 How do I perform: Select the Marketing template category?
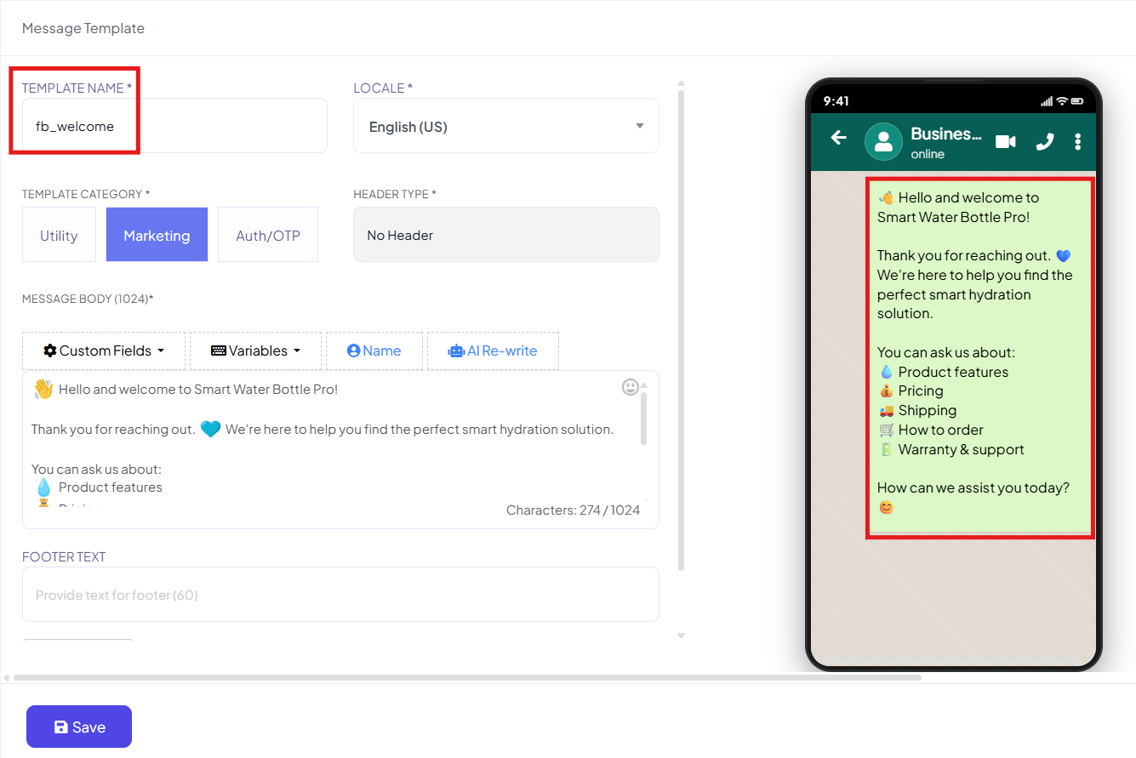(x=157, y=235)
